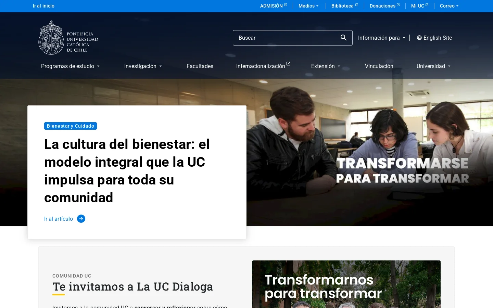Click the external link icon beside Donaciones
This screenshot has height=308, width=493.
tap(398, 5)
